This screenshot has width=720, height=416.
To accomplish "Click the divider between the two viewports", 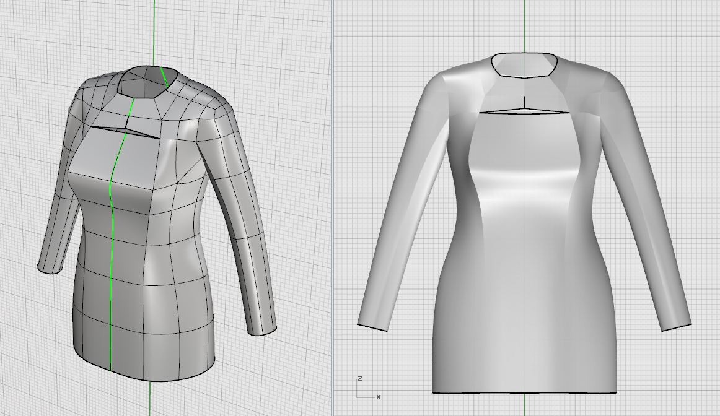I will click(333, 208).
